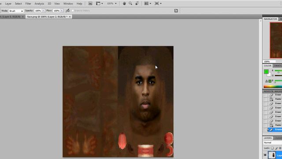Open the Select menu
The width and height of the screenshot is (282, 159).
(18, 4)
